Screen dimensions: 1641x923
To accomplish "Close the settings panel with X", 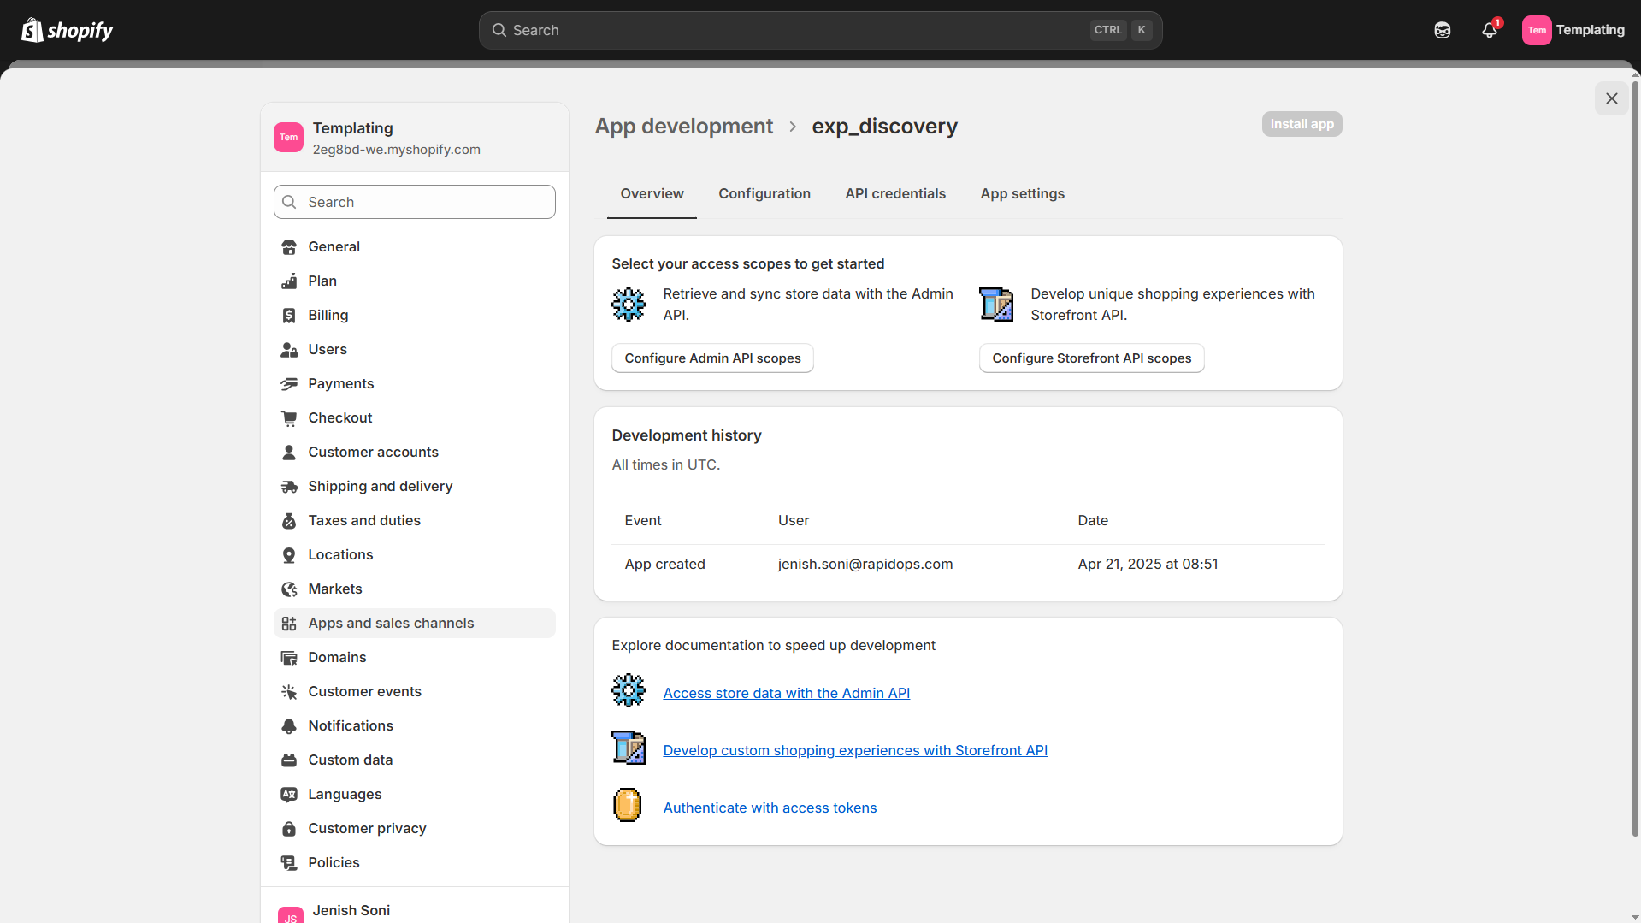I will point(1612,98).
